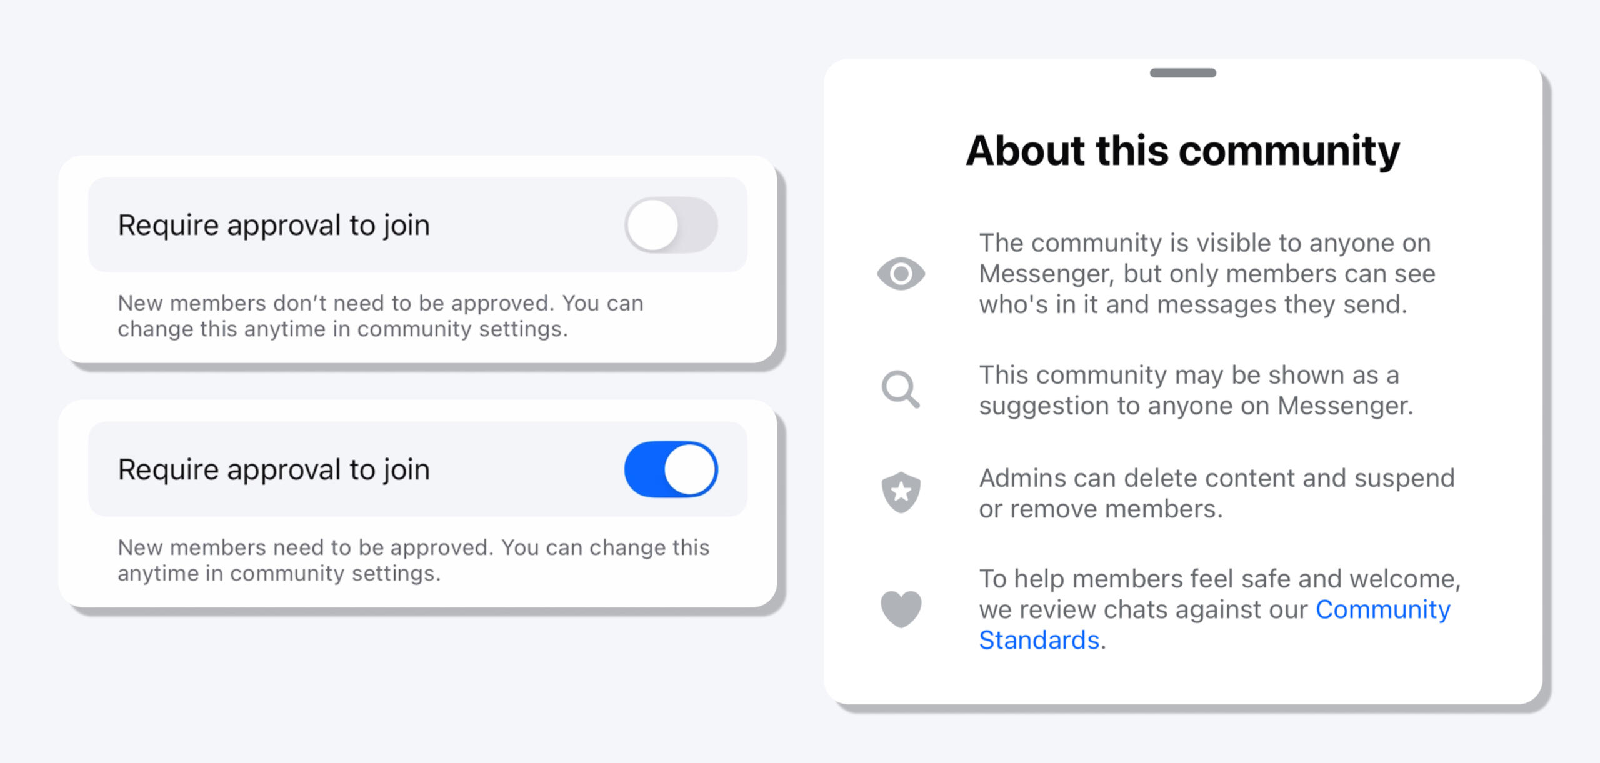
Task: Click the Require approval label beside the blue toggle
Action: tap(274, 469)
